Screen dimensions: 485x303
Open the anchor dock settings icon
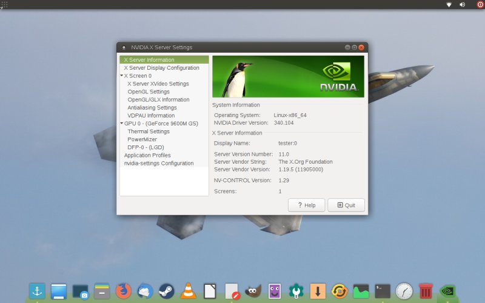coord(37,291)
